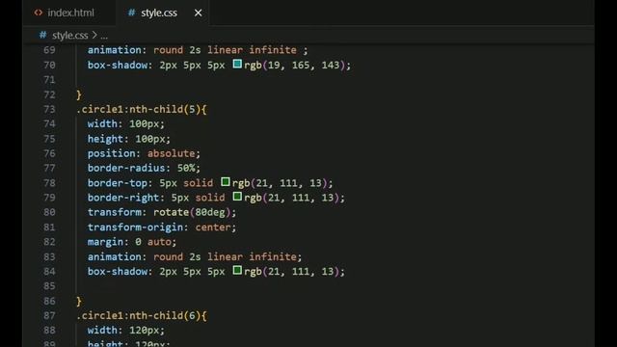Click line number 80 in the gutter
Screen dimensions: 617x347
click(49, 212)
